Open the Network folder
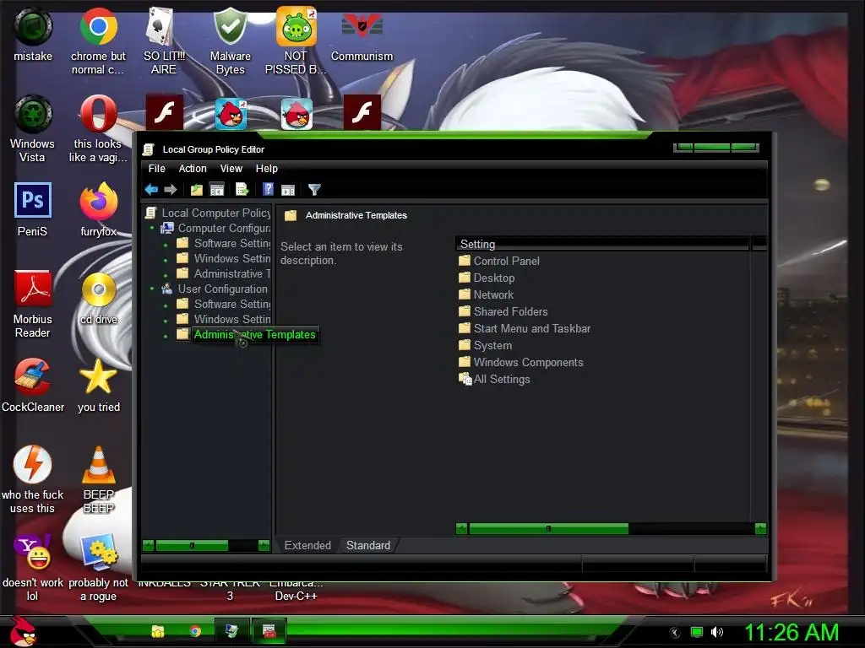 (493, 294)
